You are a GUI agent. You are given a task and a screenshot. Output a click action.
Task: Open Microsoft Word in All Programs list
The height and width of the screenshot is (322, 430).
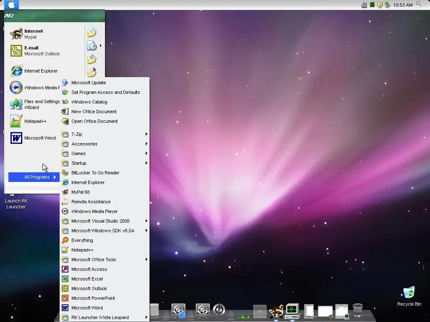click(x=105, y=308)
